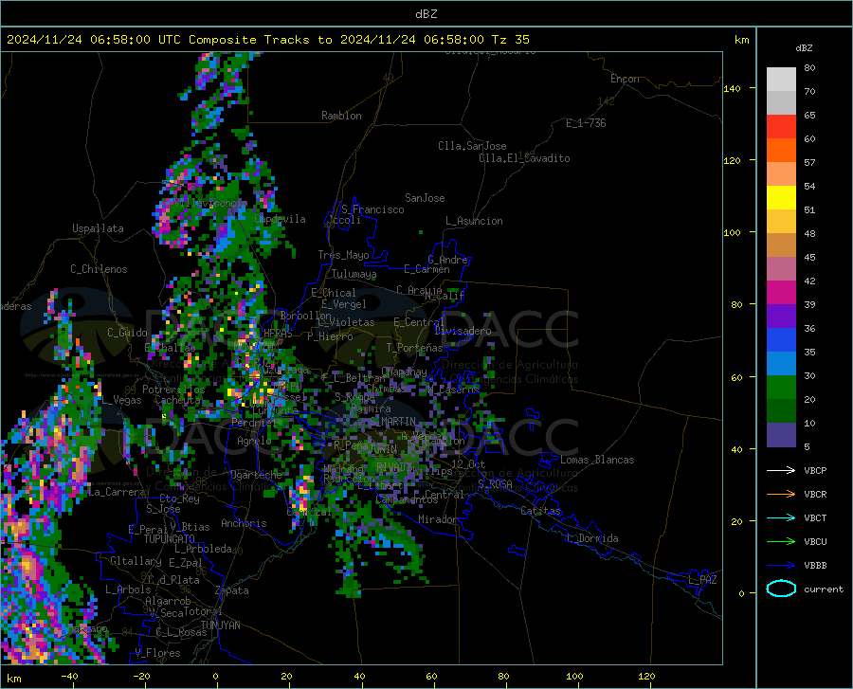
Task: Click the yellow 51-54 dBZ legend swatch
Action: coord(781,197)
